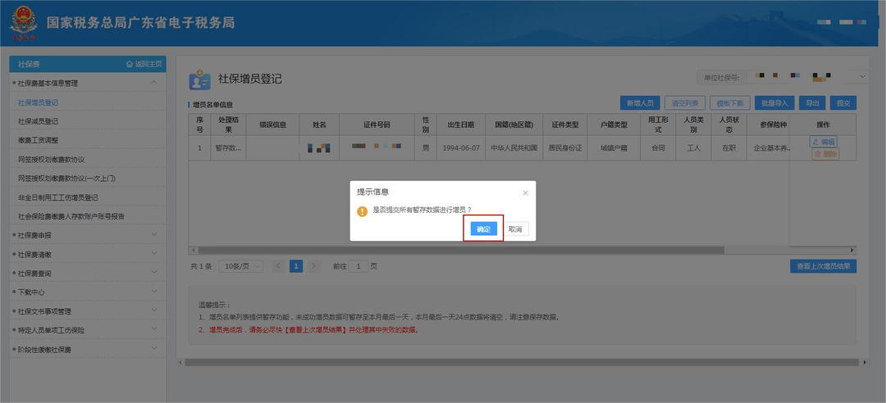Screen dimensions: 886x403
Task: Click the 证件号码 column header
Action: 377,125
